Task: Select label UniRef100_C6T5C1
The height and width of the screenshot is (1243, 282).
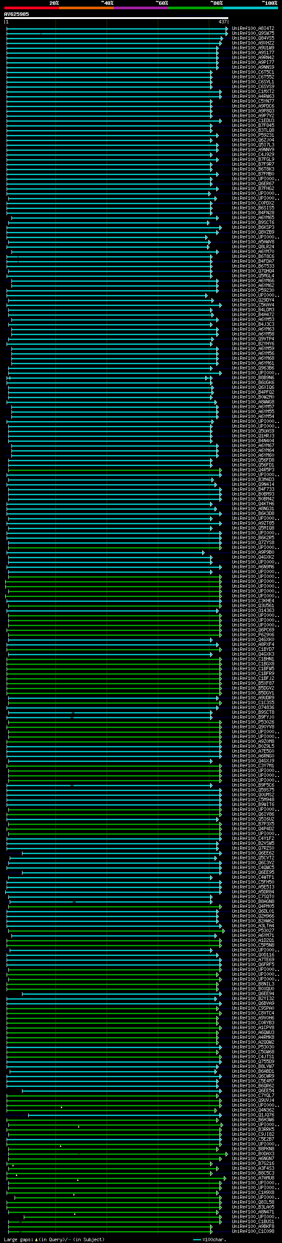Action: tap(252, 72)
